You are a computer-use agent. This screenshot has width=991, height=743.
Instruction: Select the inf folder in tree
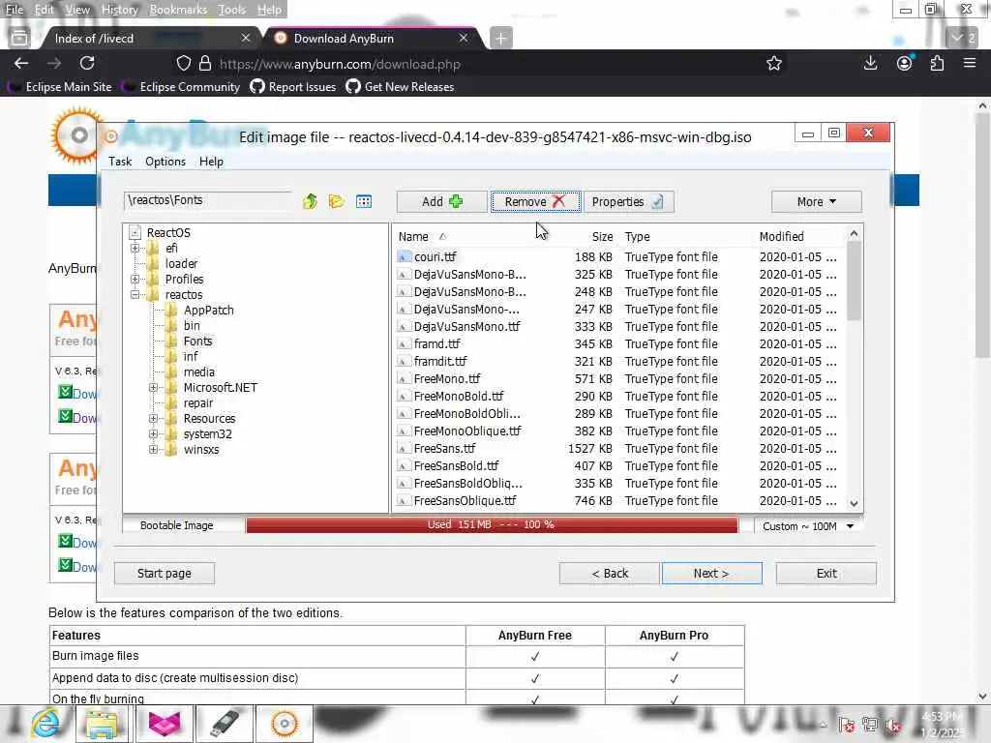(x=191, y=356)
